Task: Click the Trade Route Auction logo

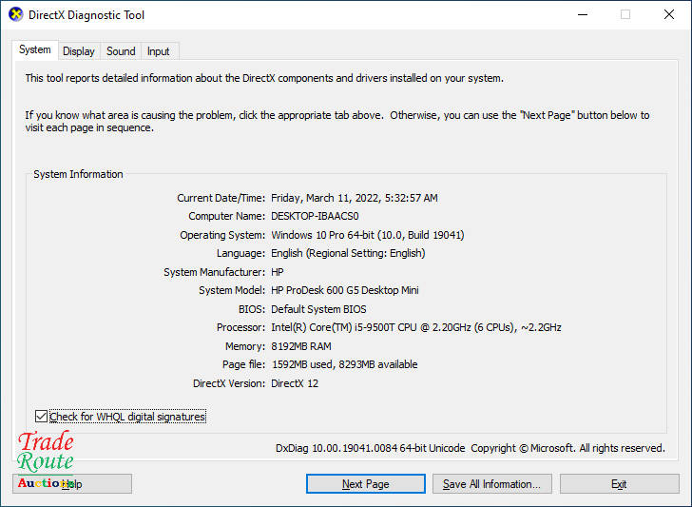Action: [46, 460]
